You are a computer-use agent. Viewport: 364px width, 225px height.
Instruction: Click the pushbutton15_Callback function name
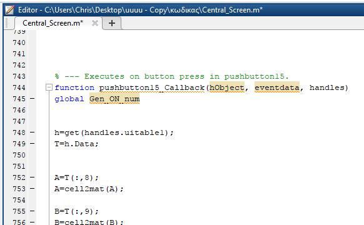pos(152,87)
